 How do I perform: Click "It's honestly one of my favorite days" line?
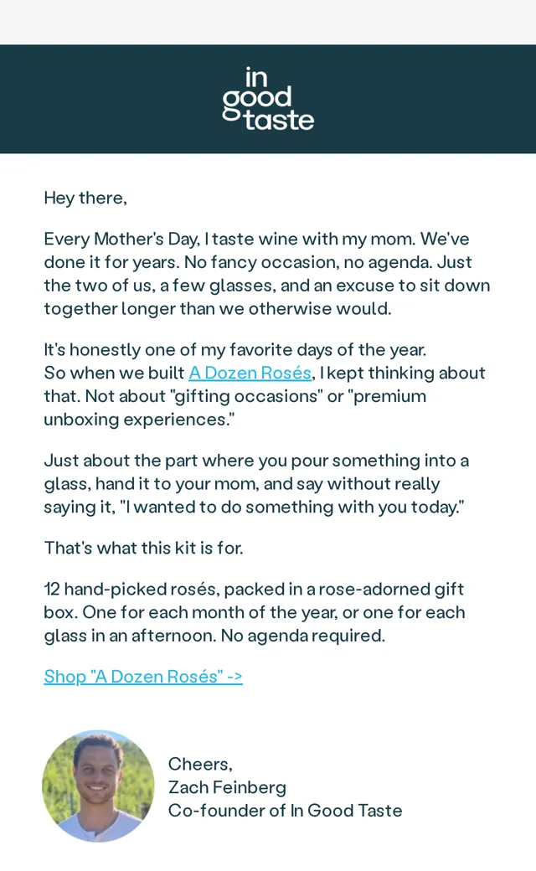pyautogui.click(x=235, y=349)
